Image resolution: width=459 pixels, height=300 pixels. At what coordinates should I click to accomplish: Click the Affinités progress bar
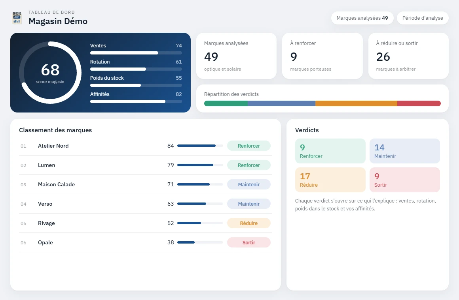pos(136,101)
